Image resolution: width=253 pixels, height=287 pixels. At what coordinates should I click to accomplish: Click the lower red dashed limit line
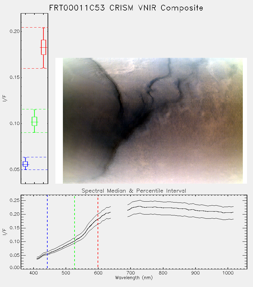point(34,69)
